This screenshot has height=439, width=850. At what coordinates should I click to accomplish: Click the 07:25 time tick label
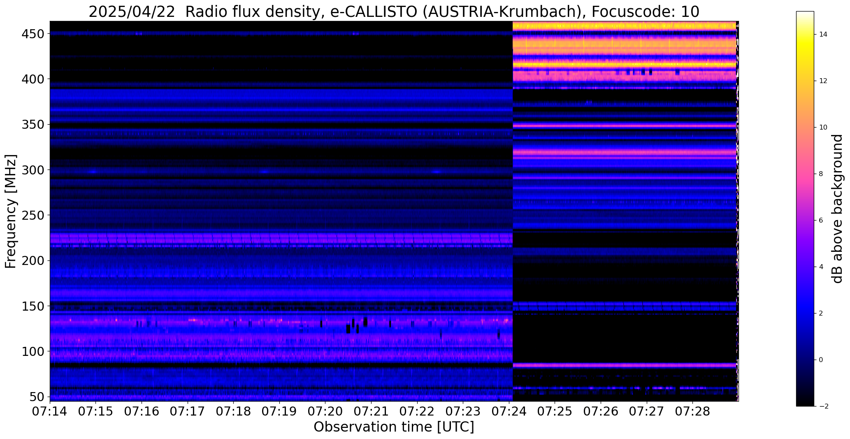click(x=555, y=411)
